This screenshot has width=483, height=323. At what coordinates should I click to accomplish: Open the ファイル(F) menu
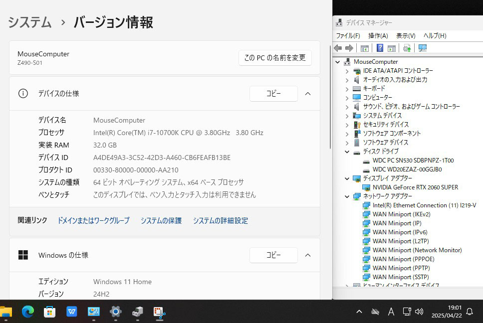pos(348,36)
